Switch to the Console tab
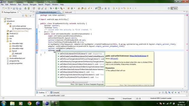189x106 pixels. [x=55, y=92]
